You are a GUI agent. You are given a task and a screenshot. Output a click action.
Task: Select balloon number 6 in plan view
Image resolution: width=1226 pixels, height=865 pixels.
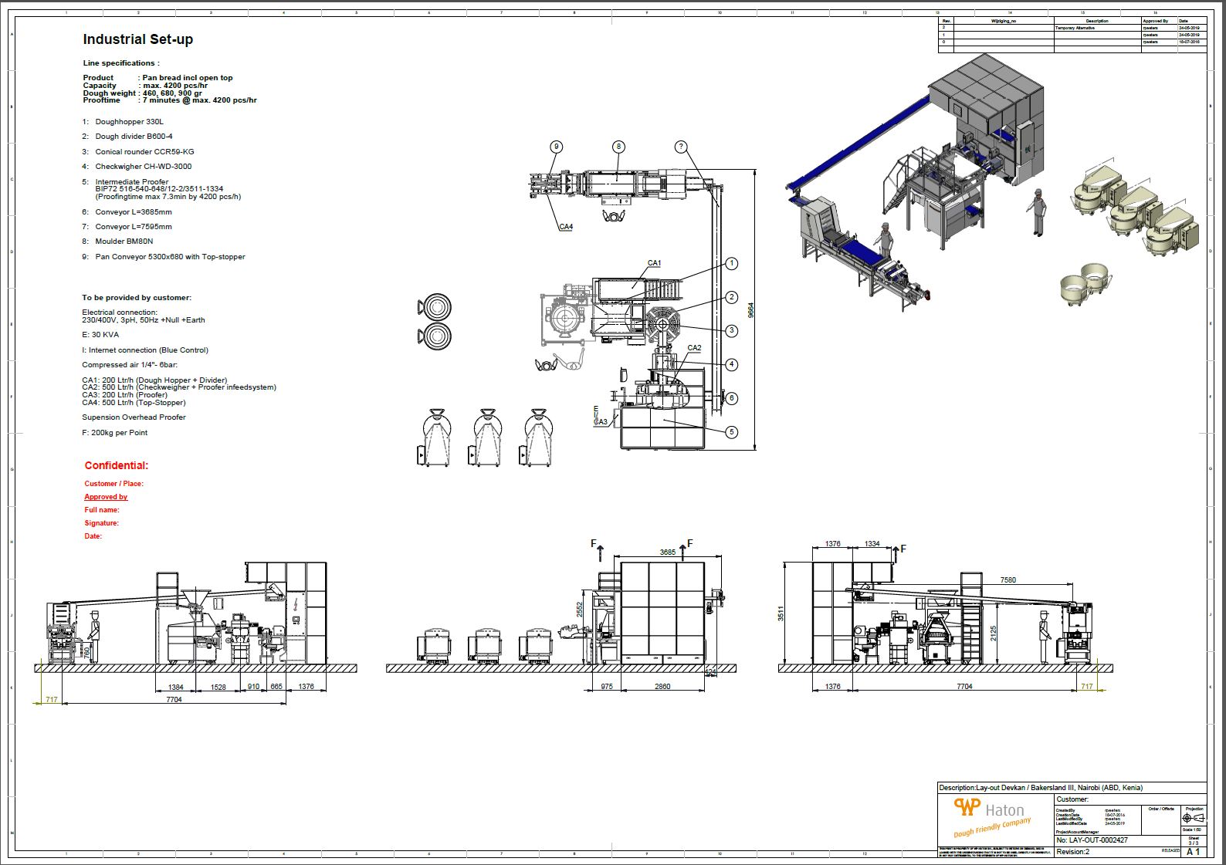731,398
